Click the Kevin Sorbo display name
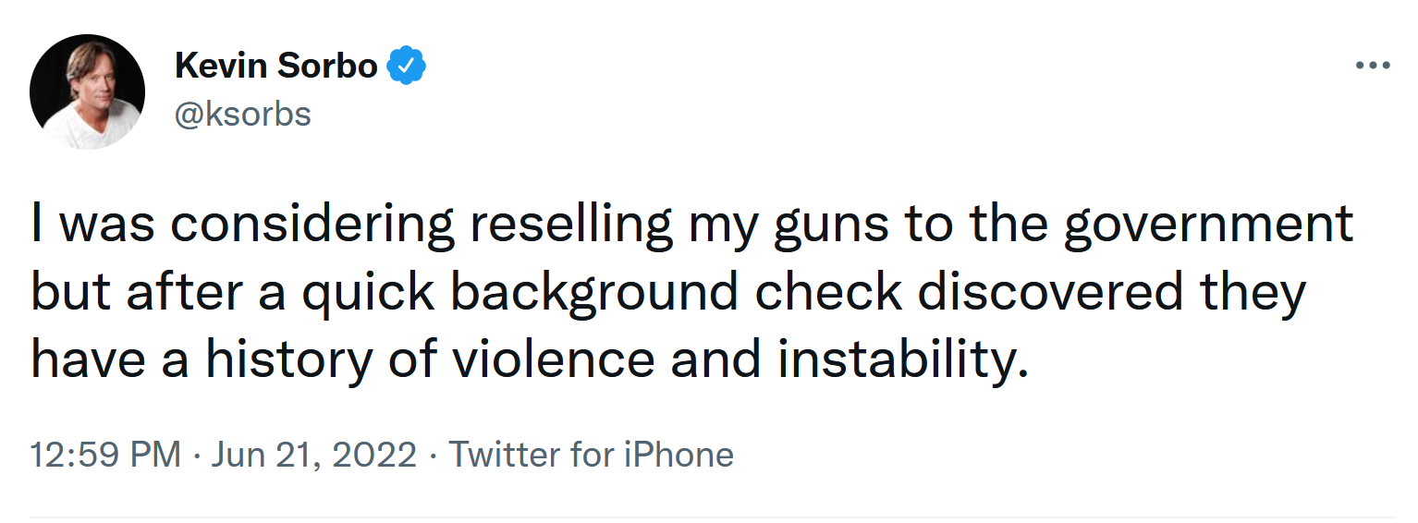1418x523 pixels. pyautogui.click(x=275, y=67)
